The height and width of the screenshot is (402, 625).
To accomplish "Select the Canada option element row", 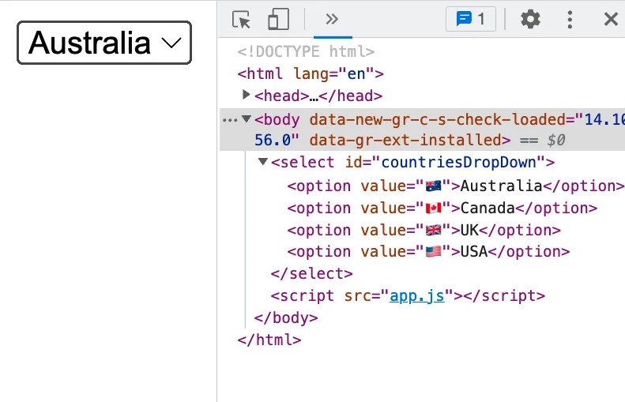I will [x=442, y=209].
